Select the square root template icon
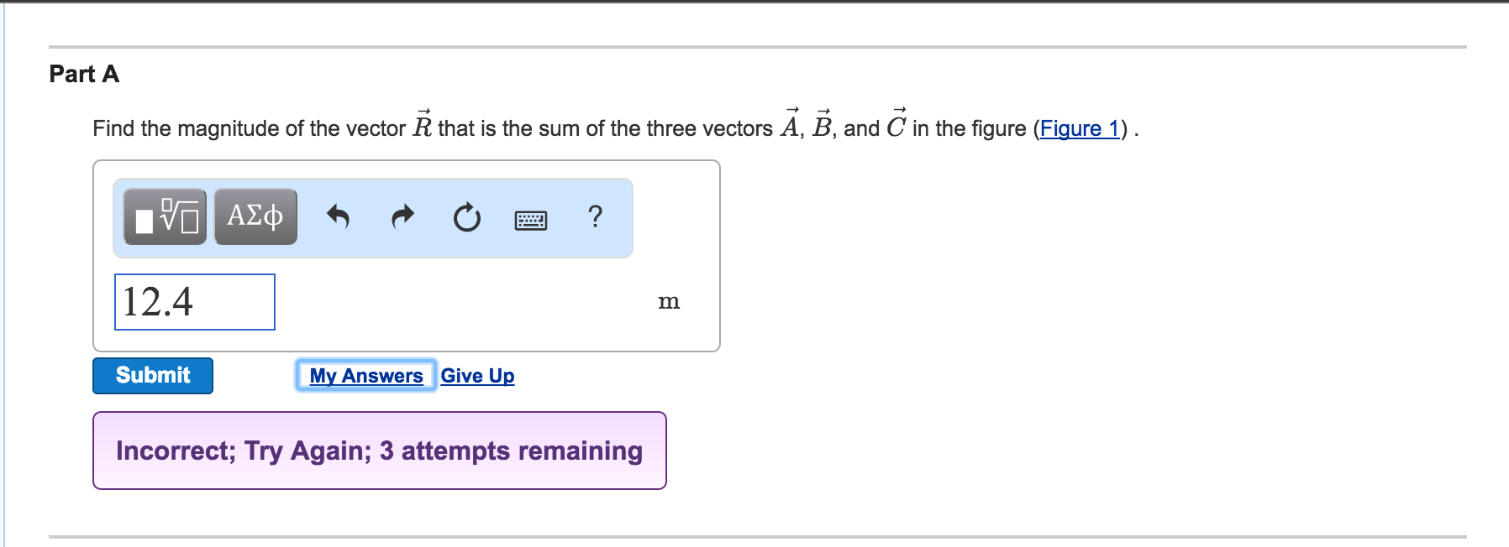 pyautogui.click(x=165, y=218)
